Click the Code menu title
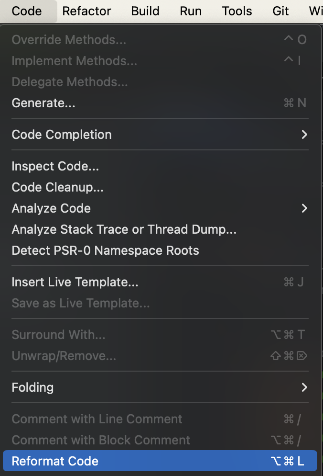The image size is (323, 476). [27, 11]
